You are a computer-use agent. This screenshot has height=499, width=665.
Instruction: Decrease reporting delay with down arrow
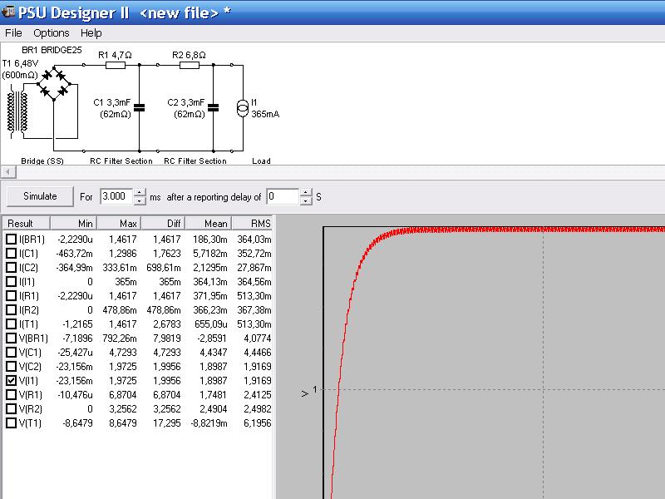click(306, 201)
